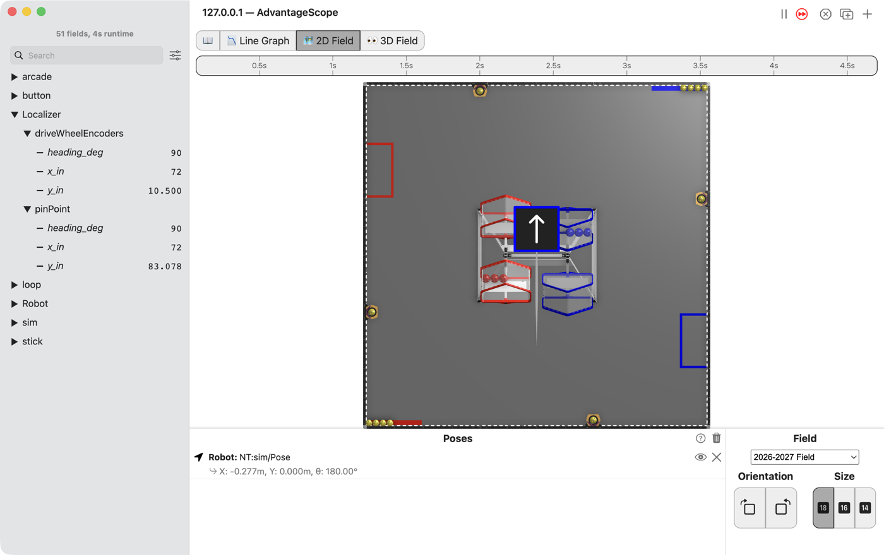Open the documentation book tab
This screenshot has width=884, height=555.
pyautogui.click(x=208, y=40)
